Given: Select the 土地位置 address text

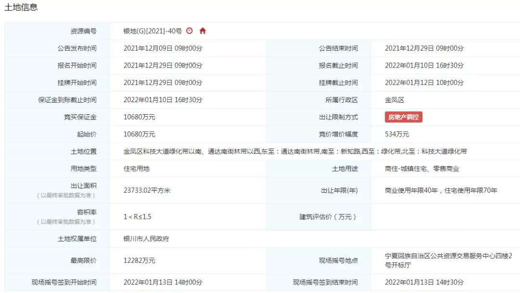Looking at the screenshot, I should coord(295,151).
